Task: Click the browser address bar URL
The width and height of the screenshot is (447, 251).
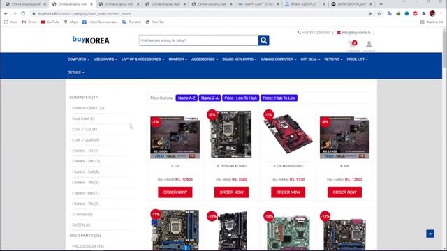Action: [84, 13]
